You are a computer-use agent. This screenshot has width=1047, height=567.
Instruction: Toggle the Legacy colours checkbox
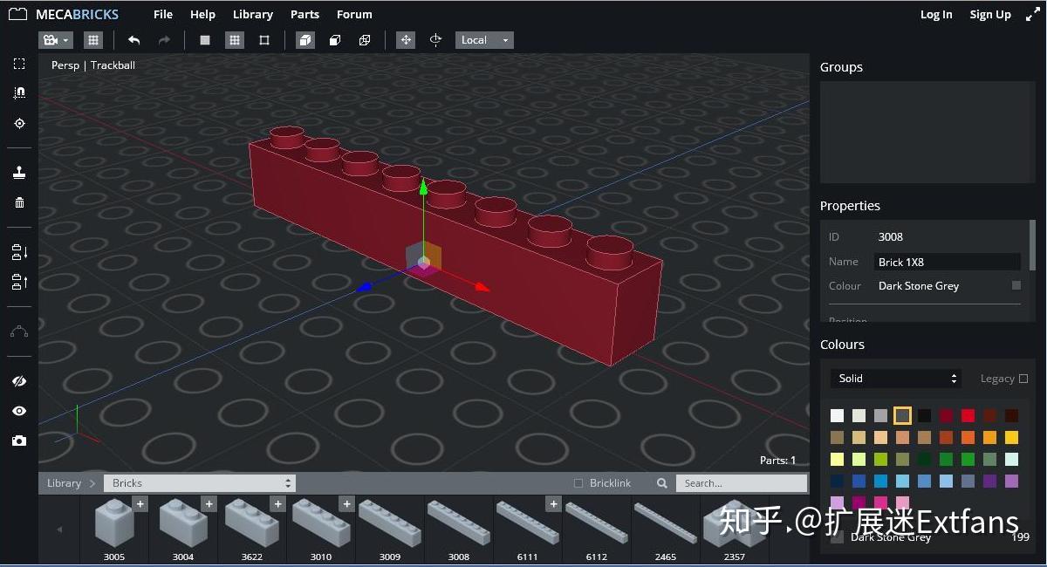click(x=1025, y=379)
